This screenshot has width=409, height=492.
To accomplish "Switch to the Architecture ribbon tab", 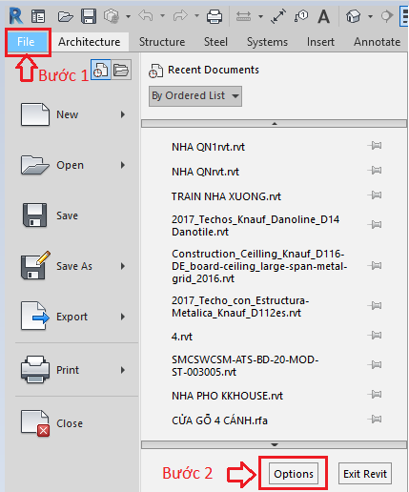I will 89,42.
